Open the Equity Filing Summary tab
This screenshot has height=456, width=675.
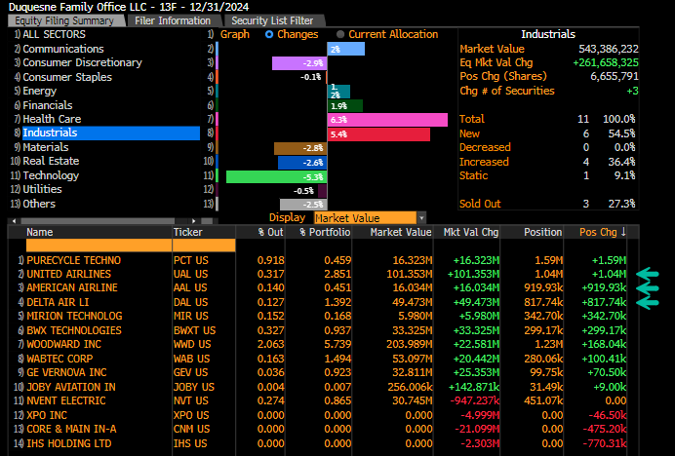(x=64, y=19)
